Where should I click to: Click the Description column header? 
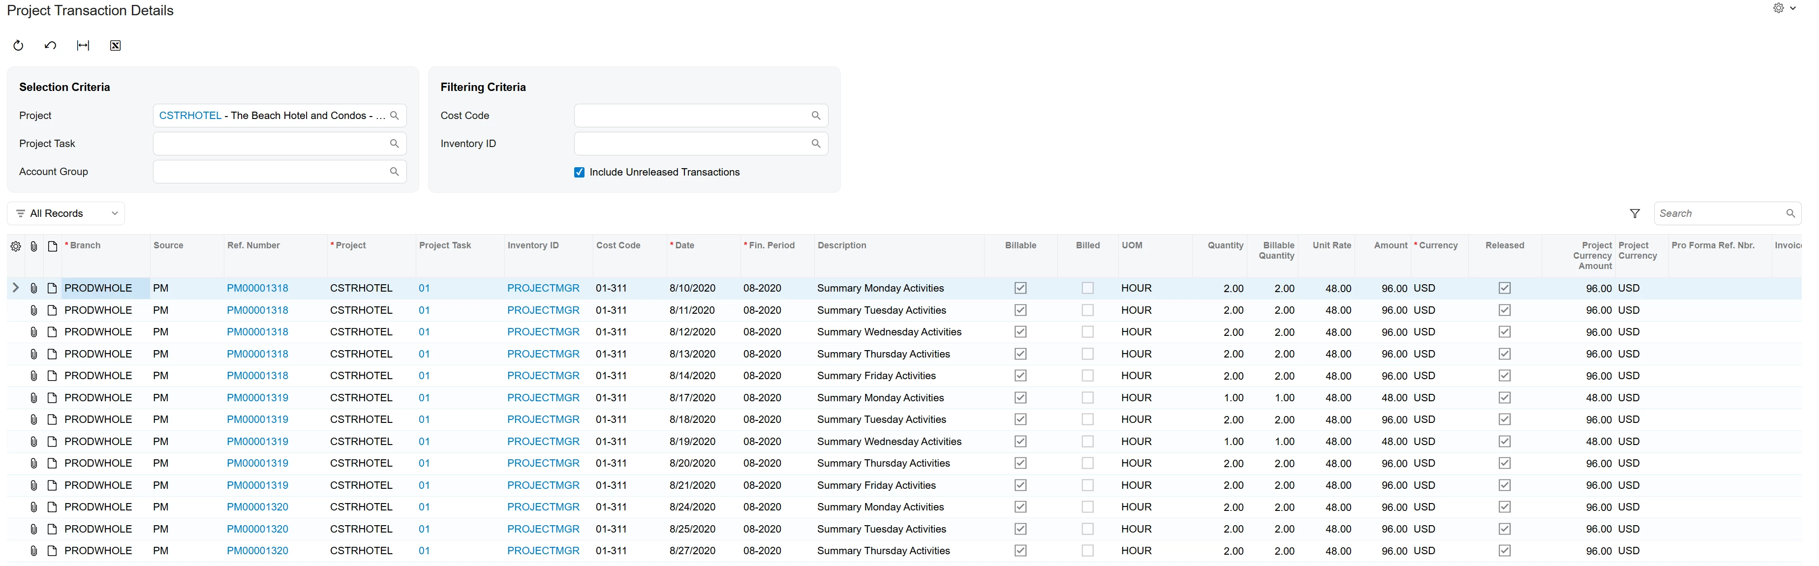[841, 245]
